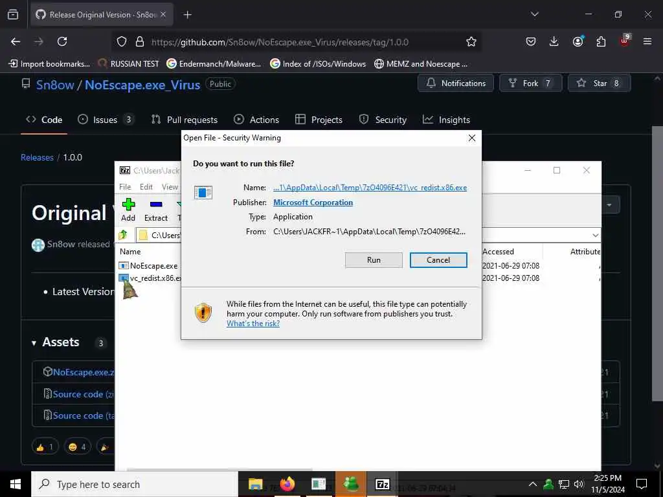Open the Edit menu in 7-Zip
The image size is (663, 497).
[146, 187]
